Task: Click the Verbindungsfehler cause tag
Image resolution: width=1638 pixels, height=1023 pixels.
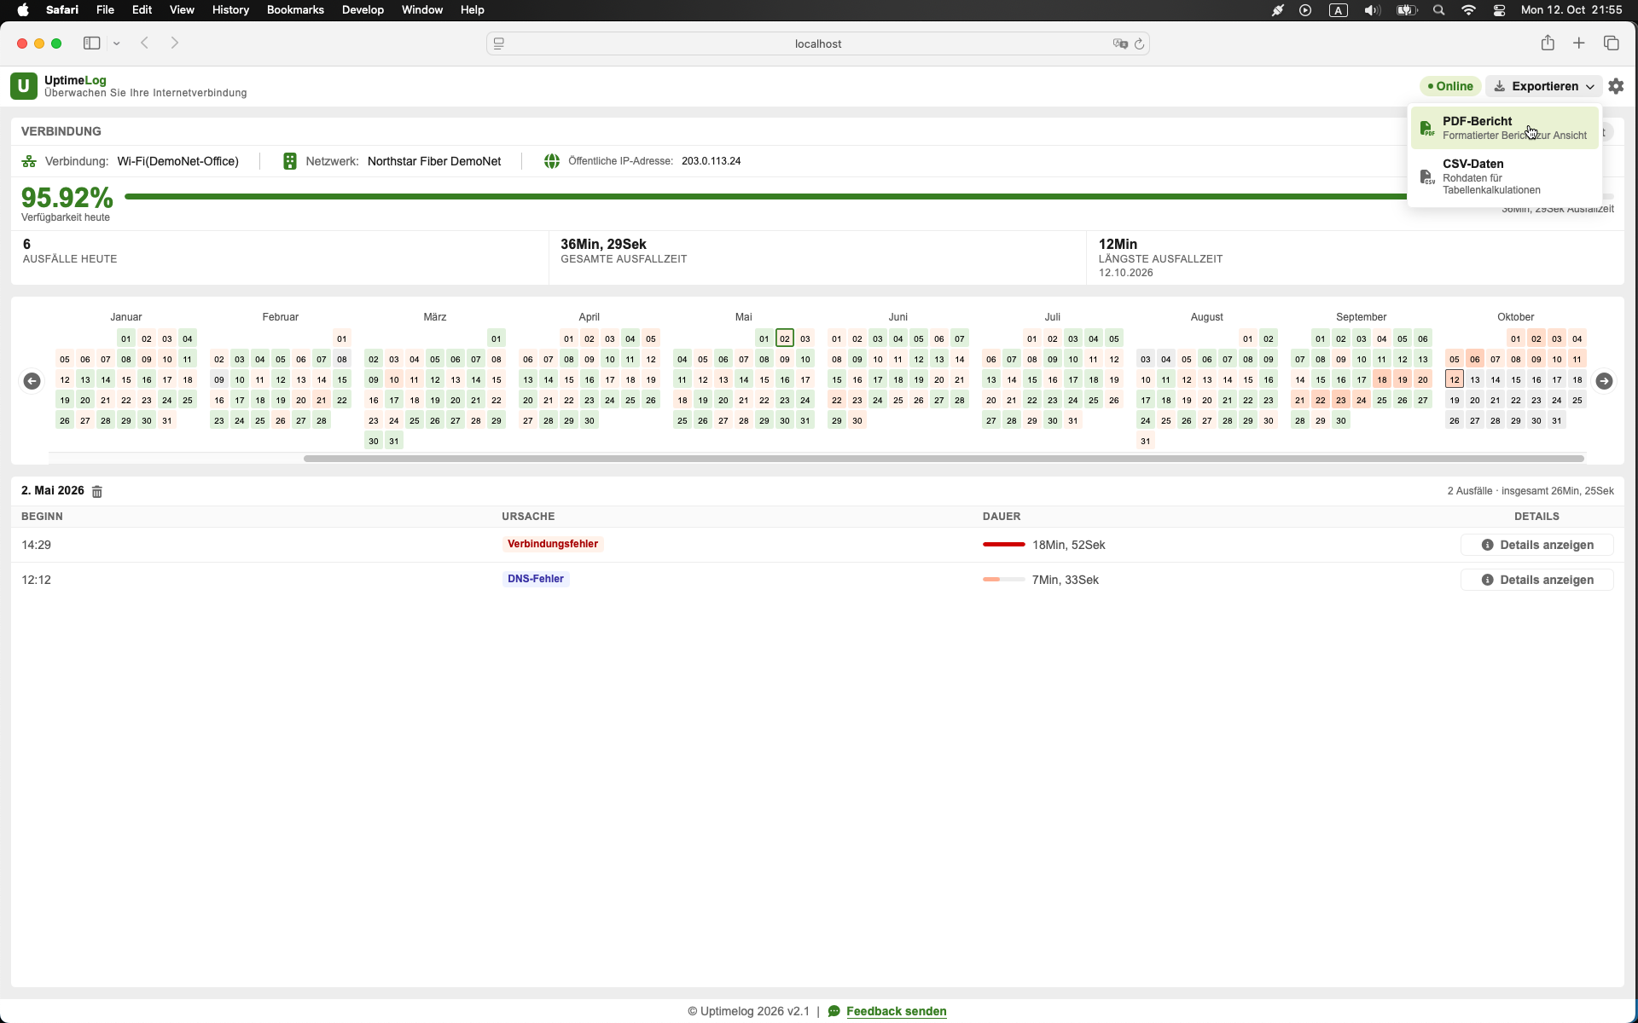Action: coord(553,544)
